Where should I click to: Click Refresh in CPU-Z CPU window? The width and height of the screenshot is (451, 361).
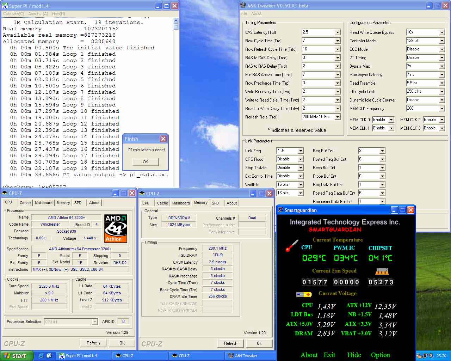click(93, 343)
